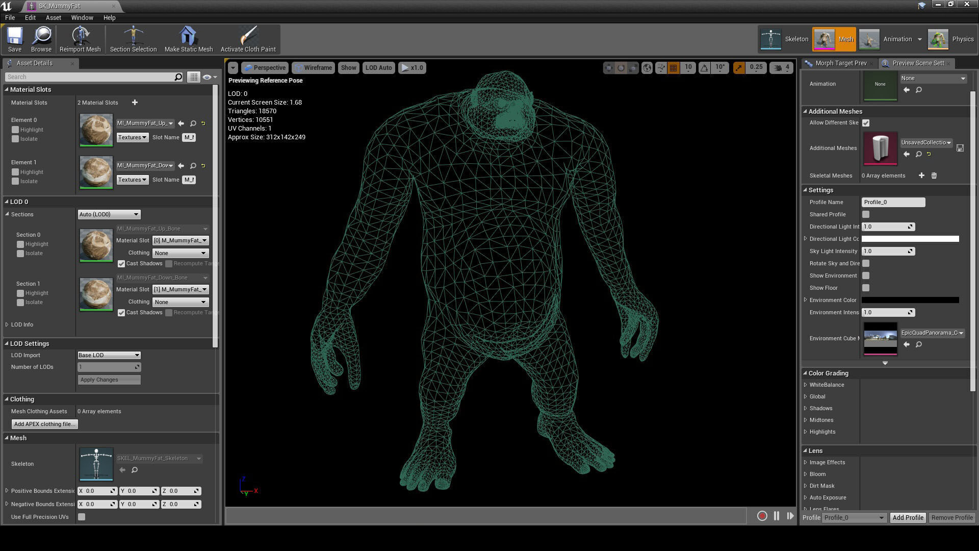Click the search magnifier in Asset Details
The width and height of the screenshot is (979, 551).
coord(178,77)
